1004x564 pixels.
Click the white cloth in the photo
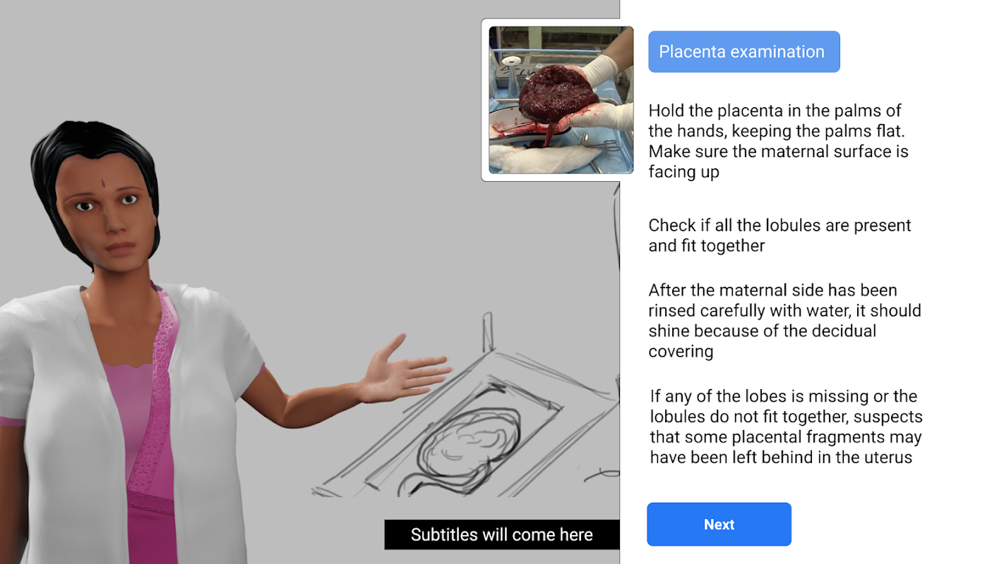click(x=544, y=159)
